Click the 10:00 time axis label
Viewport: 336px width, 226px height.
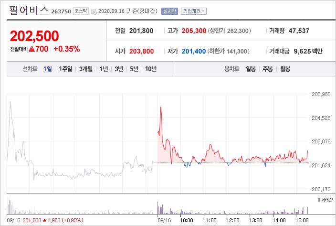coord(187,220)
